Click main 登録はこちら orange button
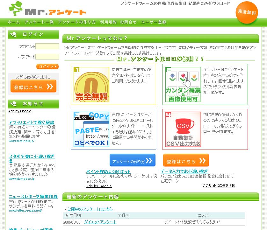Screen dimensions: 267x230 (186, 160)
